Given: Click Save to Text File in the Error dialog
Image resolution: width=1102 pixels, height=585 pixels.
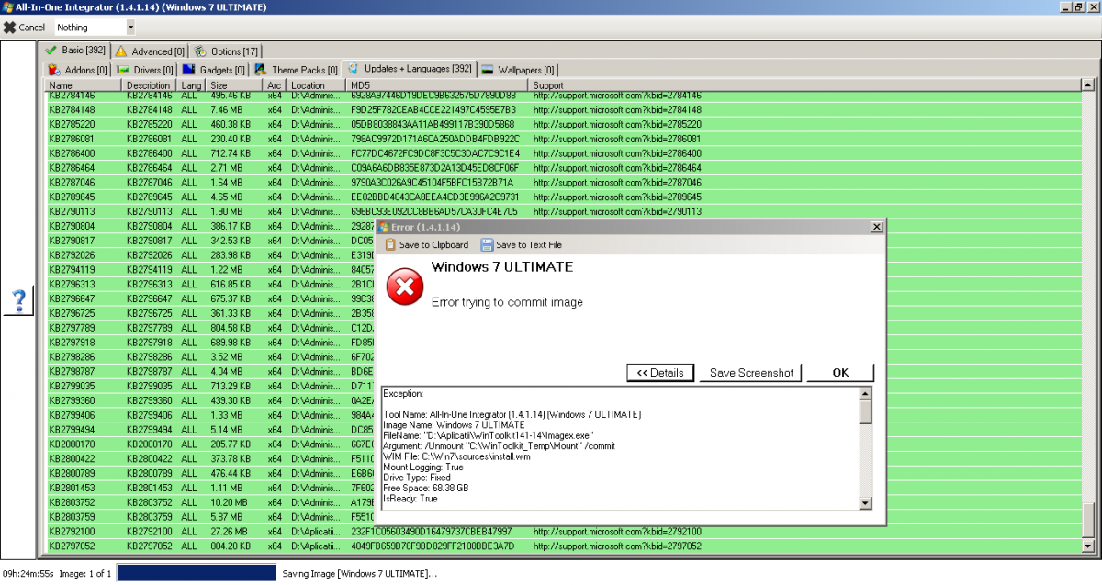Looking at the screenshot, I should 521,245.
